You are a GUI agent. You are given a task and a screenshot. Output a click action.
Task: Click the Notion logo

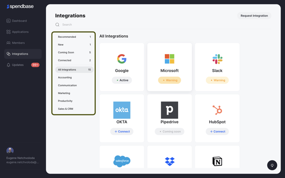point(217,161)
